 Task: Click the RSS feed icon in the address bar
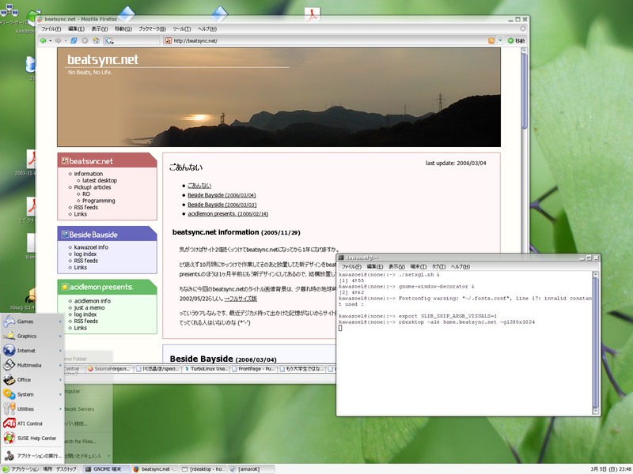[491, 40]
